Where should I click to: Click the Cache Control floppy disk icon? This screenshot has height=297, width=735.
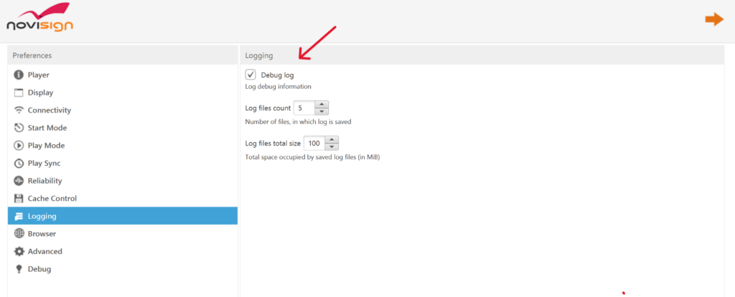[x=19, y=198]
